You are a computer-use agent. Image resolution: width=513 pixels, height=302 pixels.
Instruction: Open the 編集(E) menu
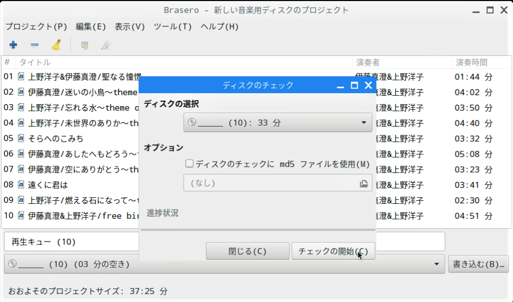tap(91, 27)
